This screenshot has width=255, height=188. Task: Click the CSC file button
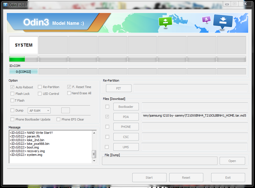126,137
